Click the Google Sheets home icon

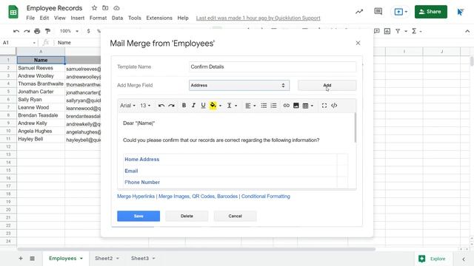pyautogui.click(x=13, y=12)
